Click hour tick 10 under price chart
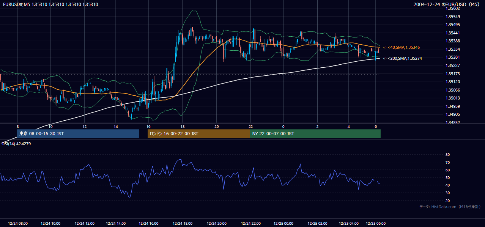The image size is (485, 227). coord(51,126)
